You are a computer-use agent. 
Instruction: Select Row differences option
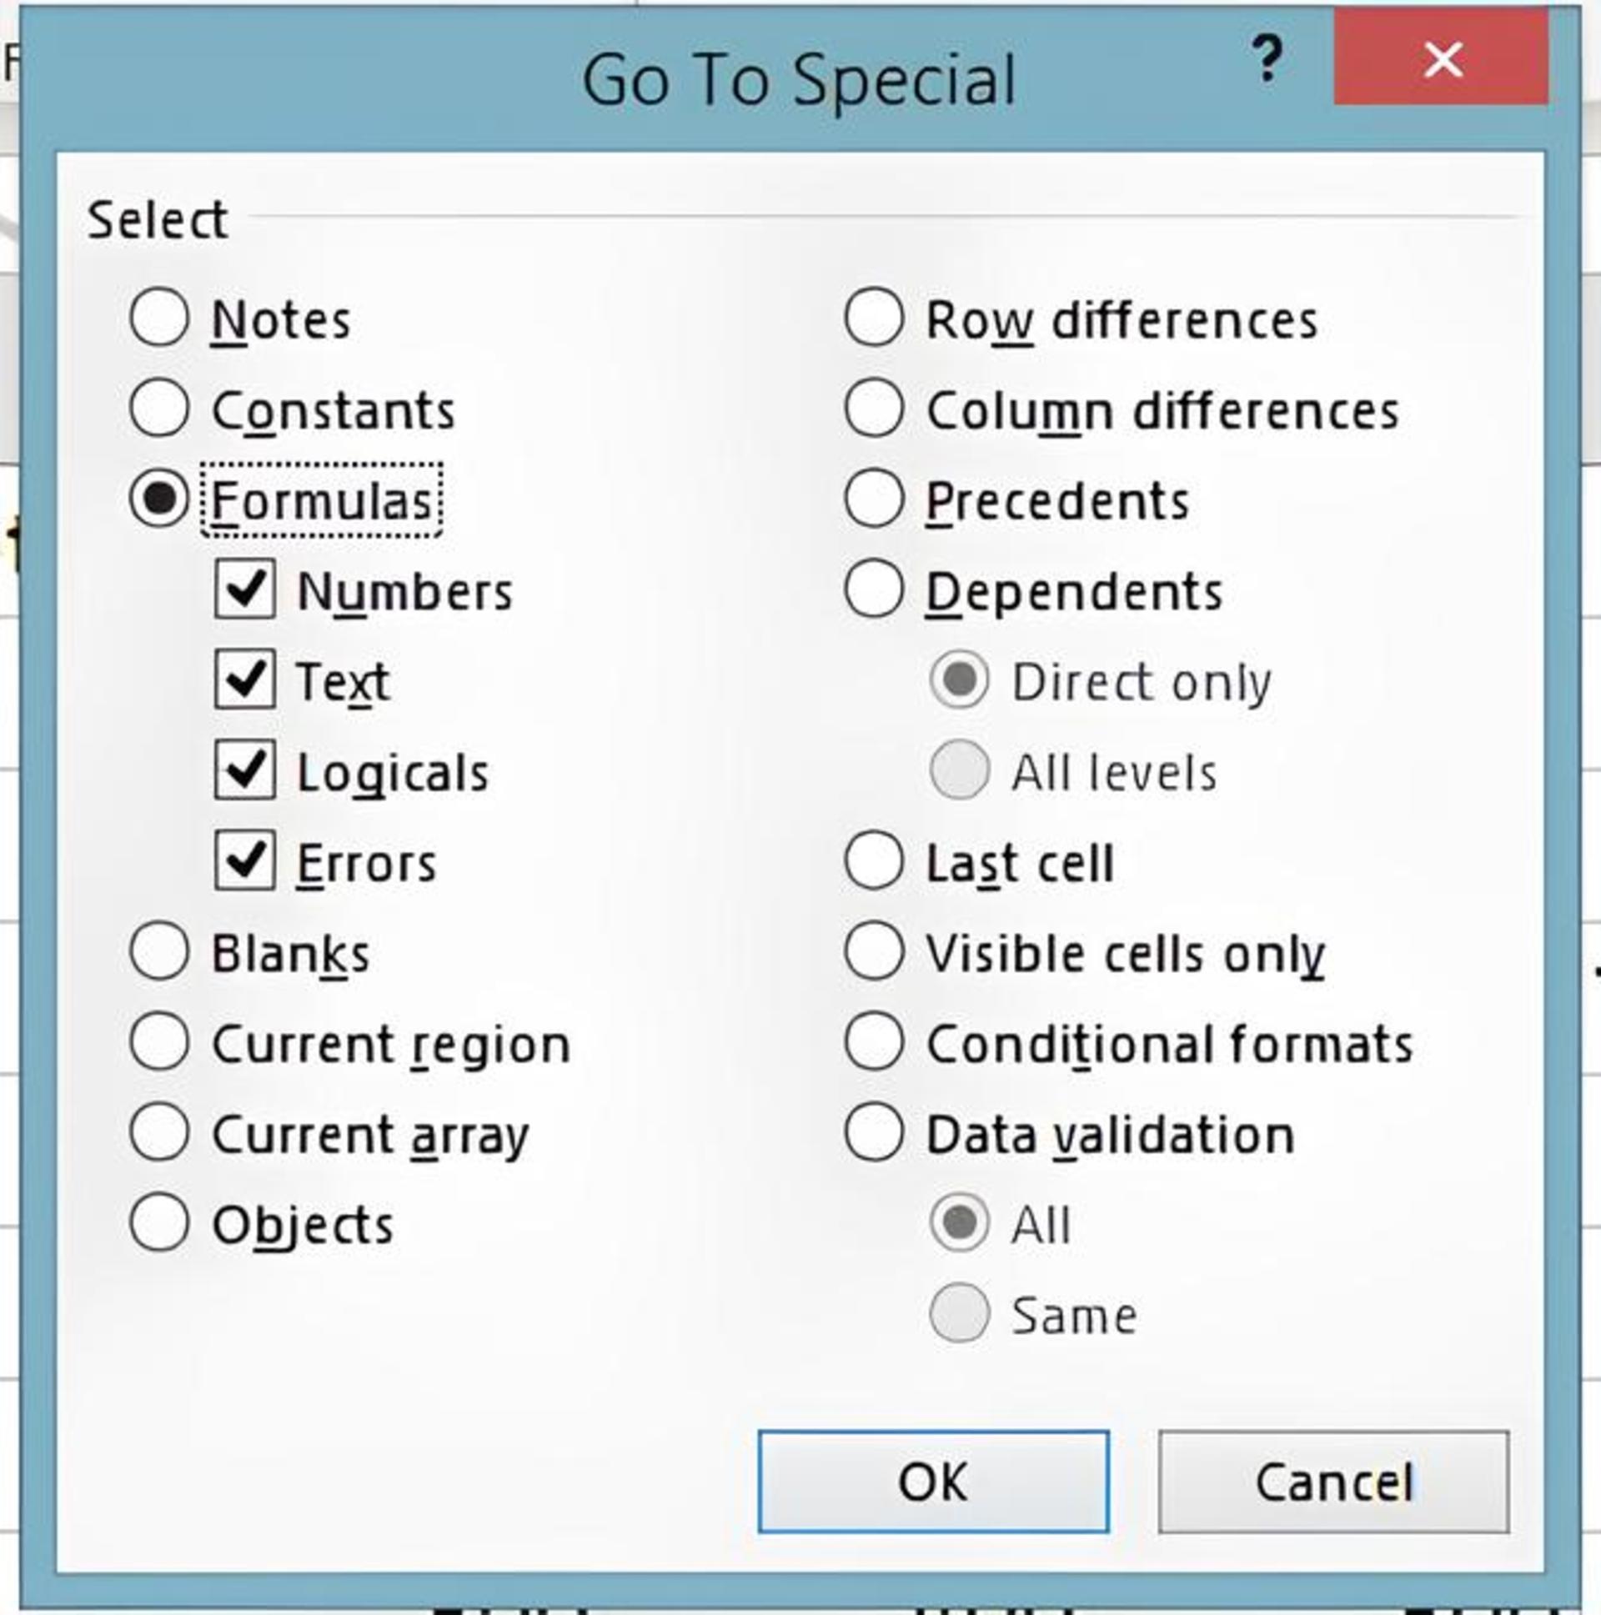pos(875,318)
